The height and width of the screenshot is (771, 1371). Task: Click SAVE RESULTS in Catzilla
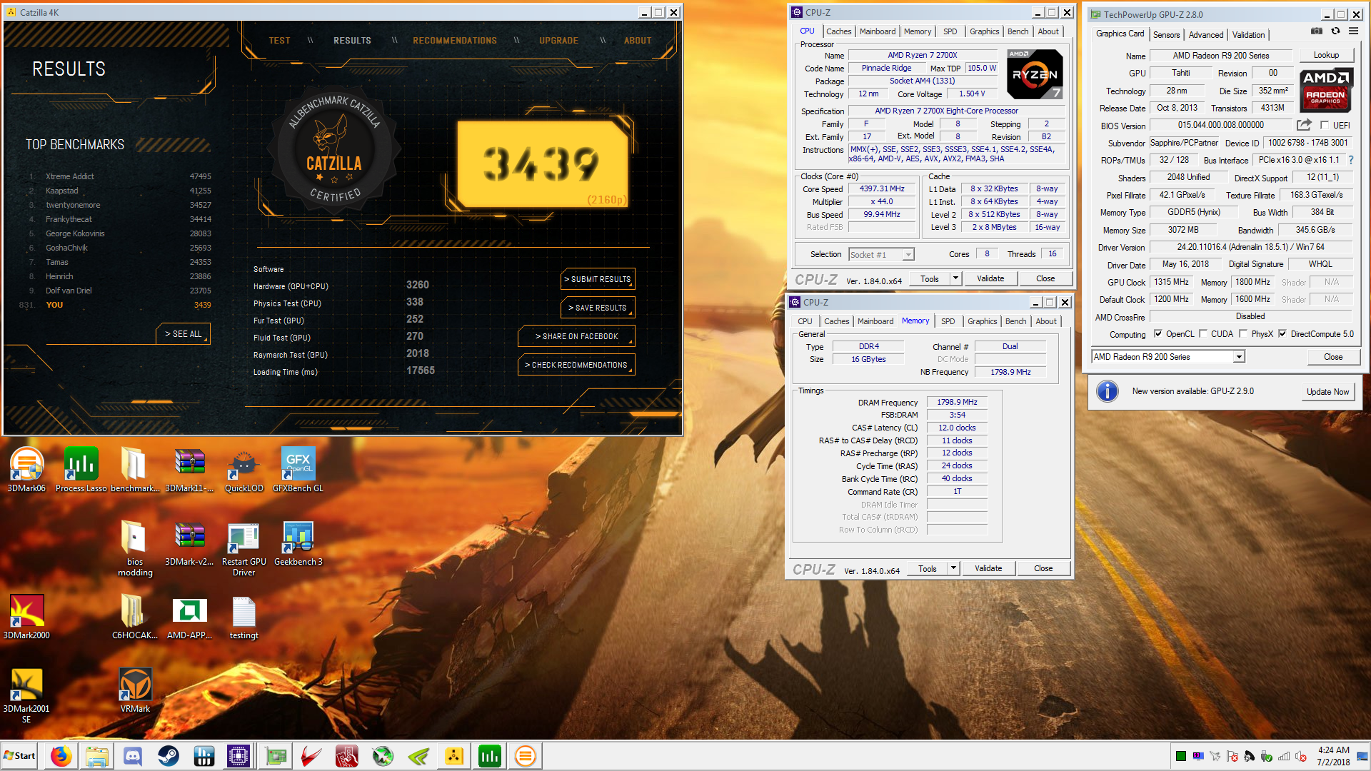pyautogui.click(x=598, y=308)
